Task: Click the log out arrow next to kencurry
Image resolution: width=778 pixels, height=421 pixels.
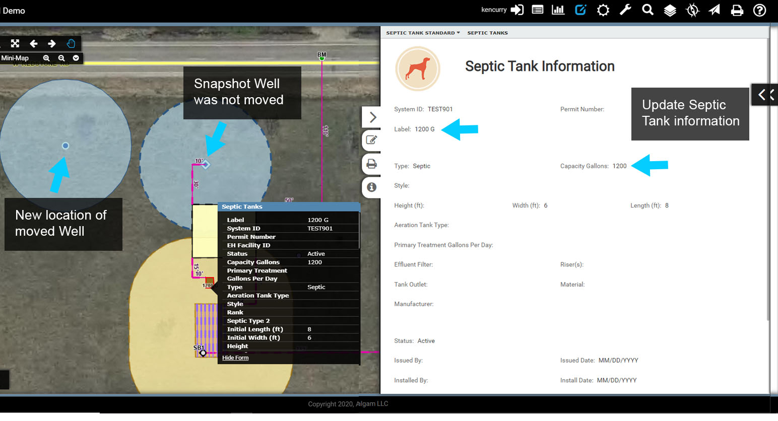Action: click(517, 10)
